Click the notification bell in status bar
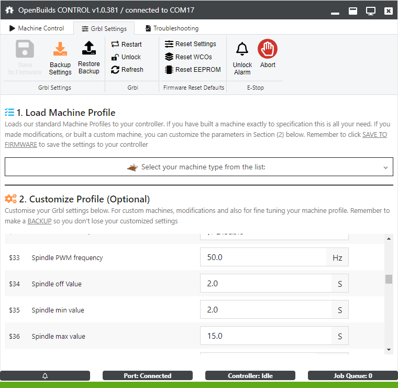The width and height of the screenshot is (398, 388). 45,376
